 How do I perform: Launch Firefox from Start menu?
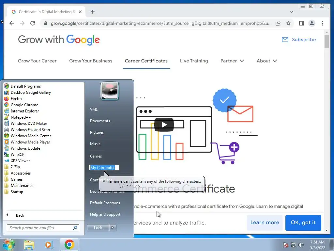pyautogui.click(x=13, y=99)
